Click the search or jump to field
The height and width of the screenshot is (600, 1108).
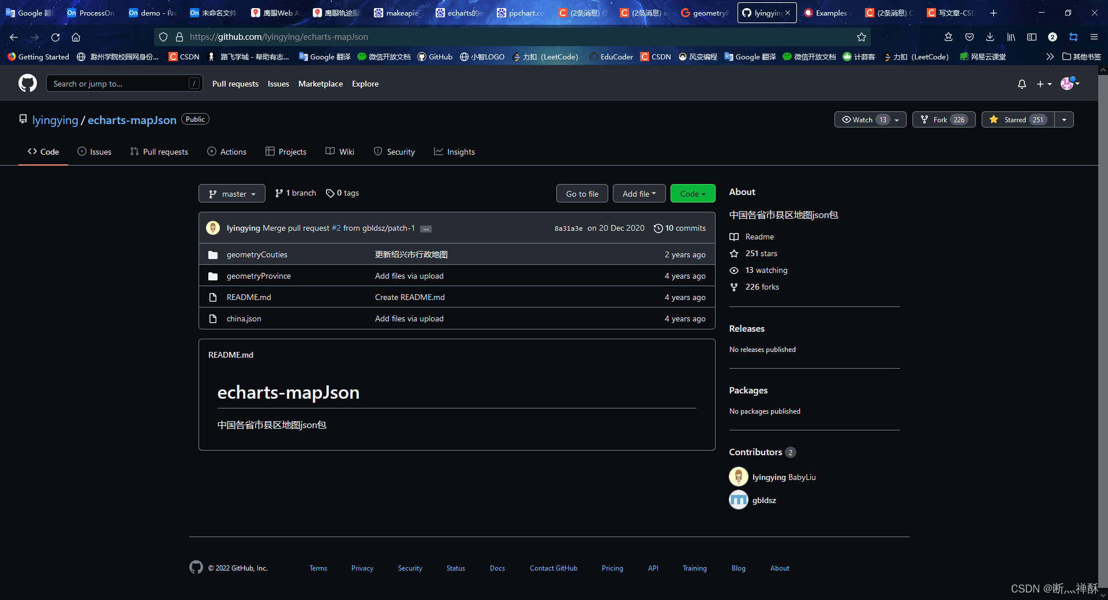[x=124, y=84]
